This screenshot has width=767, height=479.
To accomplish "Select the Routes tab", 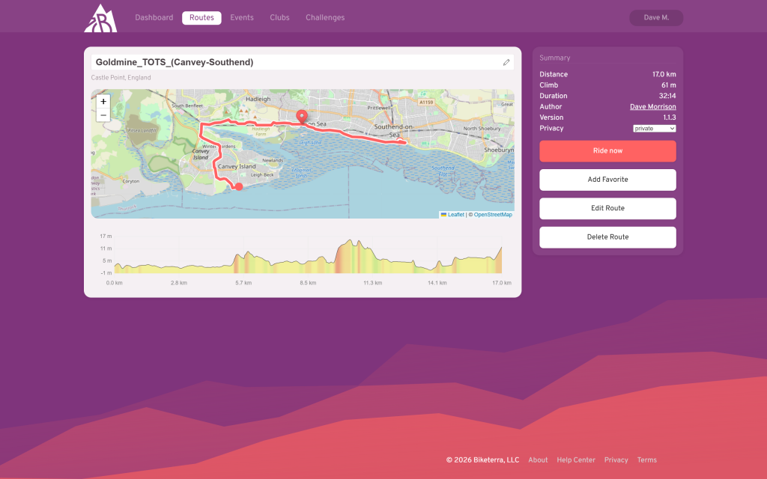I will 201,18.
